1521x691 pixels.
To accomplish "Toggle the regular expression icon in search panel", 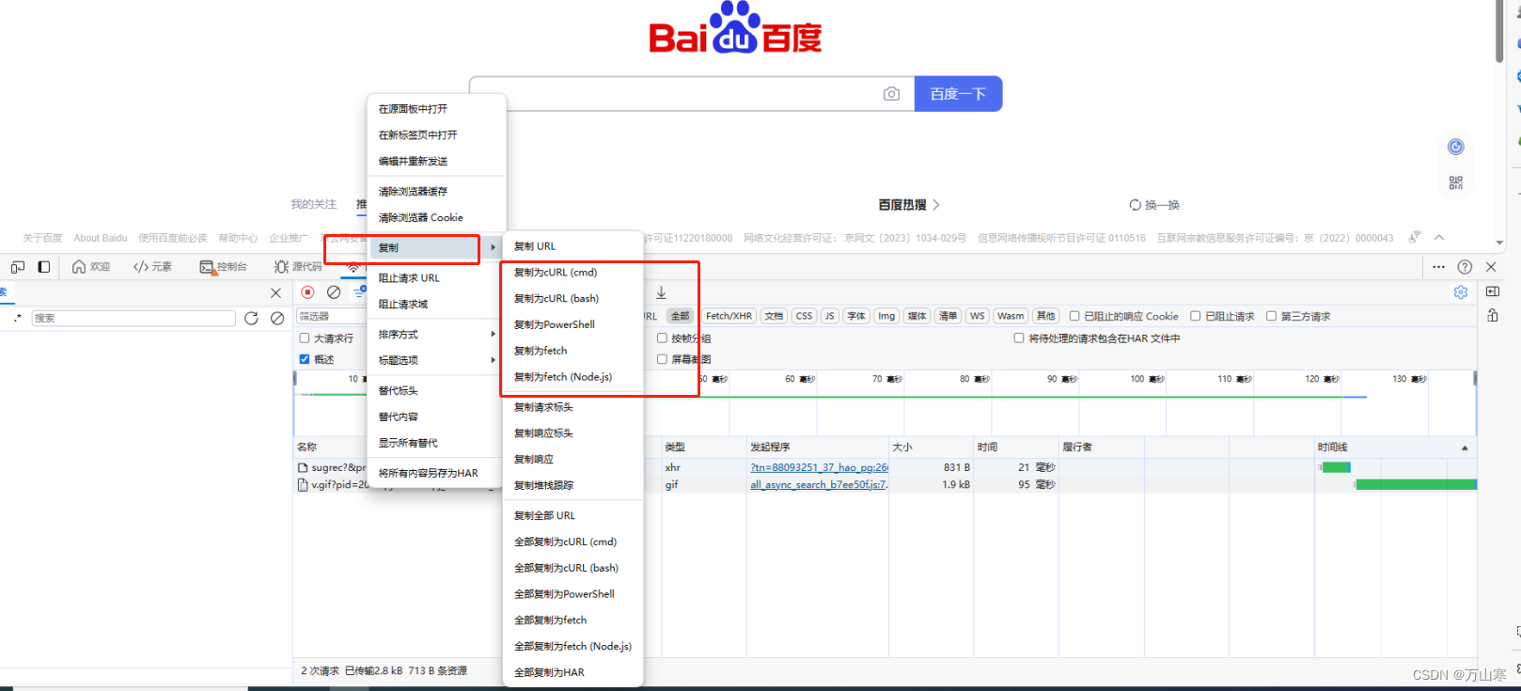I will click(18, 319).
